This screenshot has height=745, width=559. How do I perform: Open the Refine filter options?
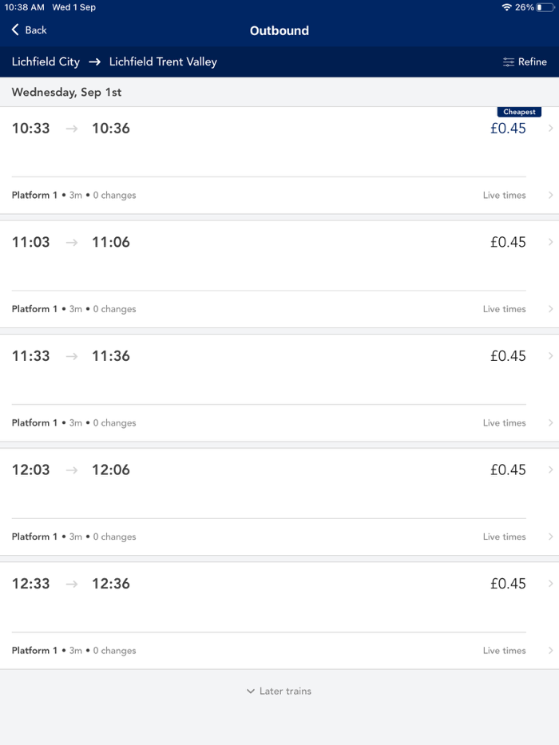pyautogui.click(x=525, y=61)
